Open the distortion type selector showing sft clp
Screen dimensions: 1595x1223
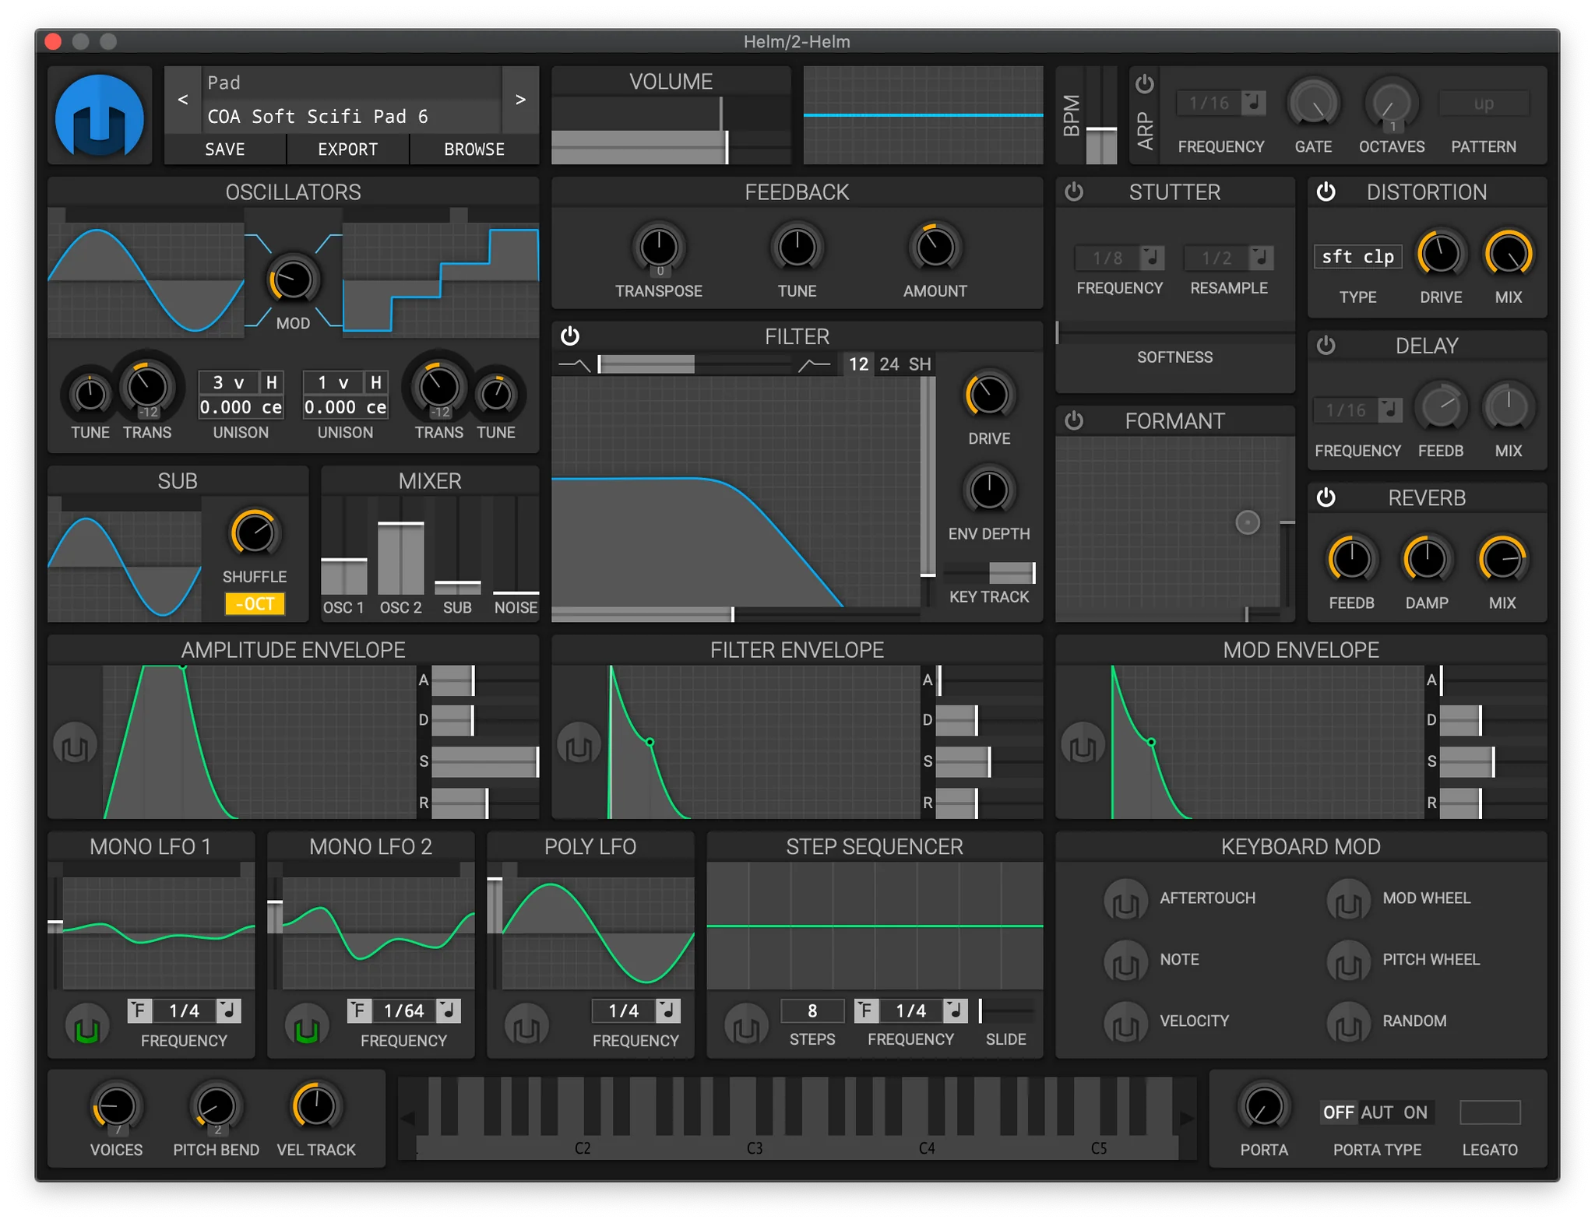point(1358,255)
